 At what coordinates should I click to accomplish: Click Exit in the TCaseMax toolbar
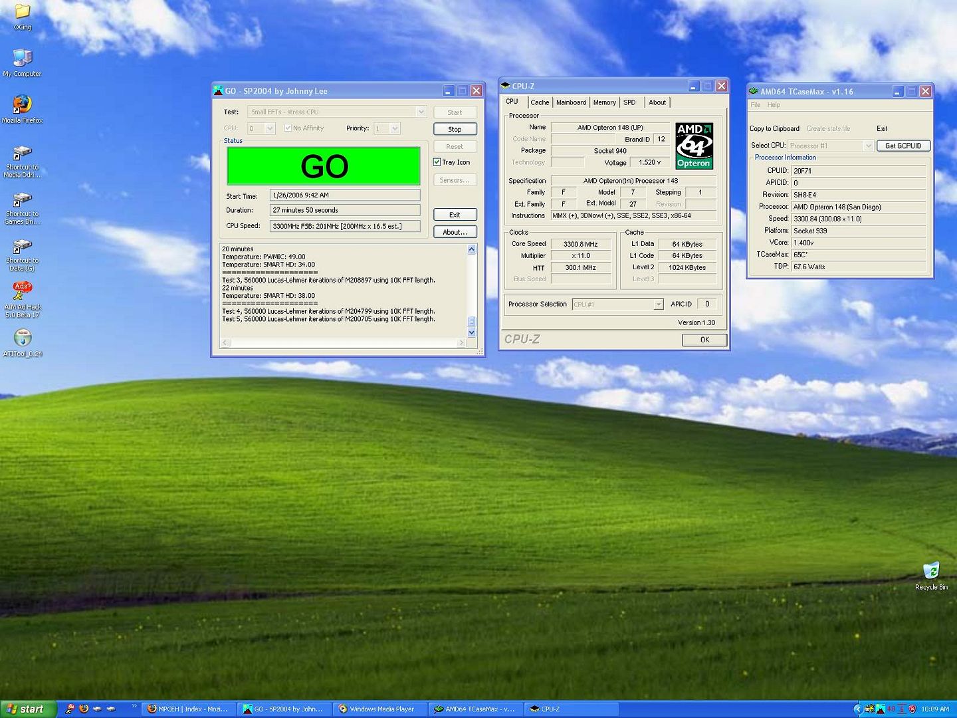[x=882, y=128]
